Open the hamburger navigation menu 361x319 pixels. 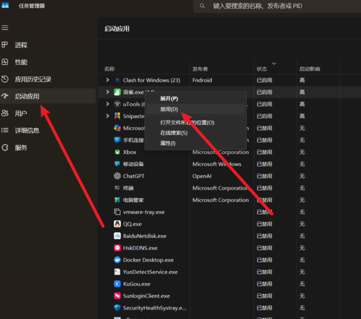coord(5,28)
